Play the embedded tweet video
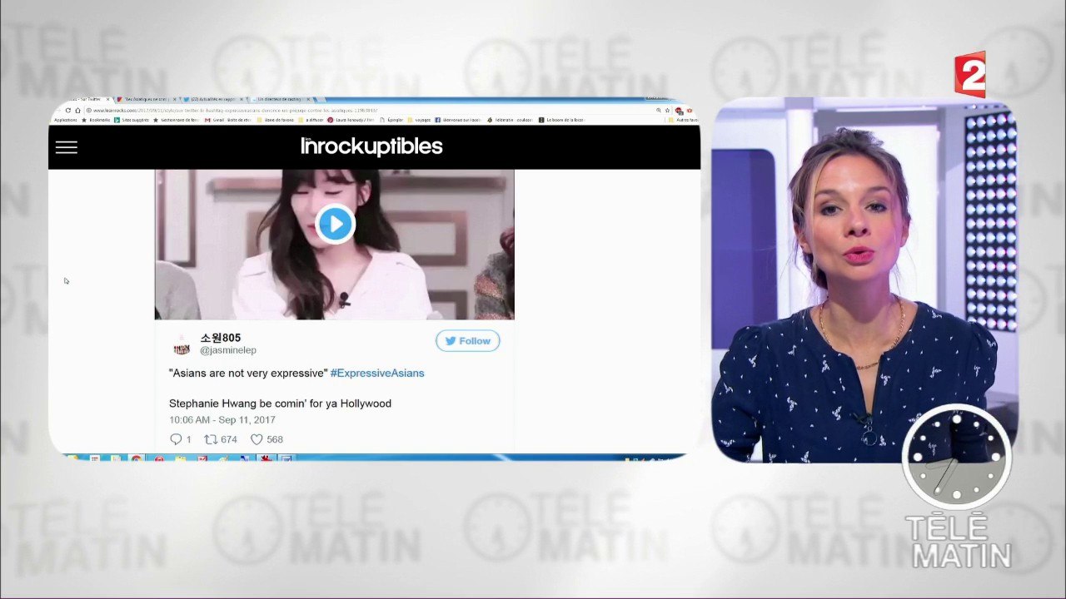 336,224
